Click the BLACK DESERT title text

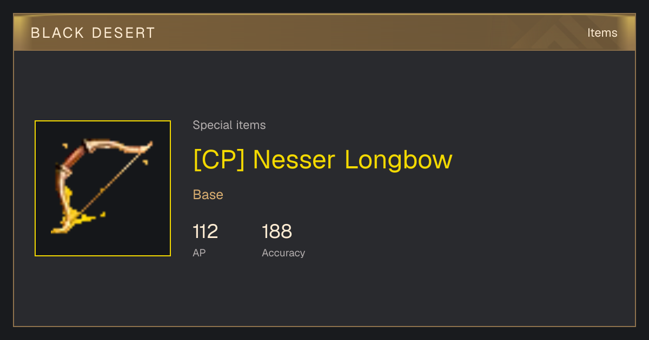[x=93, y=33]
